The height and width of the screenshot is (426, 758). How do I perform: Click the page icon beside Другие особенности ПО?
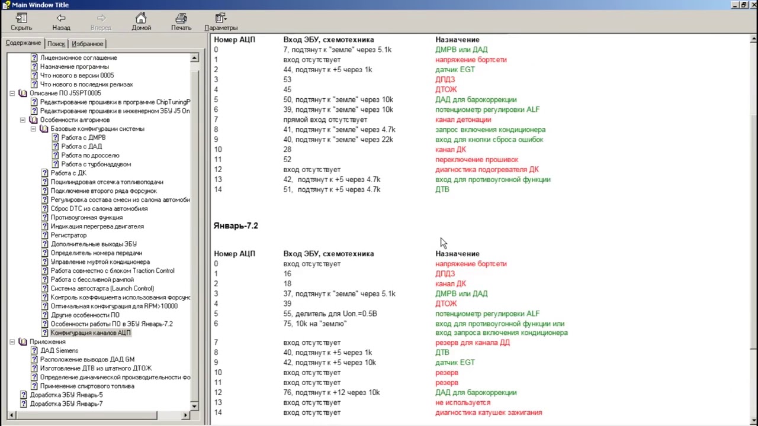coord(45,315)
